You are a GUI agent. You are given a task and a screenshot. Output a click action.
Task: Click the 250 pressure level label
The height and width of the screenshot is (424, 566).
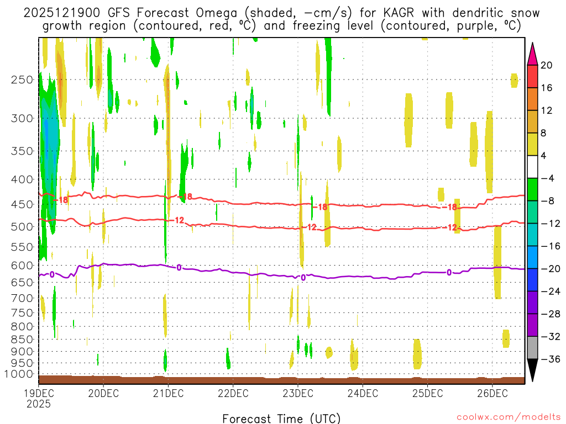click(x=22, y=79)
